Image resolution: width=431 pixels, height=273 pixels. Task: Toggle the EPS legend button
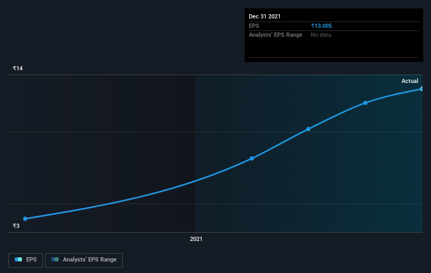click(26, 260)
